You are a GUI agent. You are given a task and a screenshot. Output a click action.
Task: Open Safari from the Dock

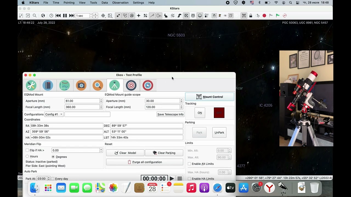coord(217,188)
